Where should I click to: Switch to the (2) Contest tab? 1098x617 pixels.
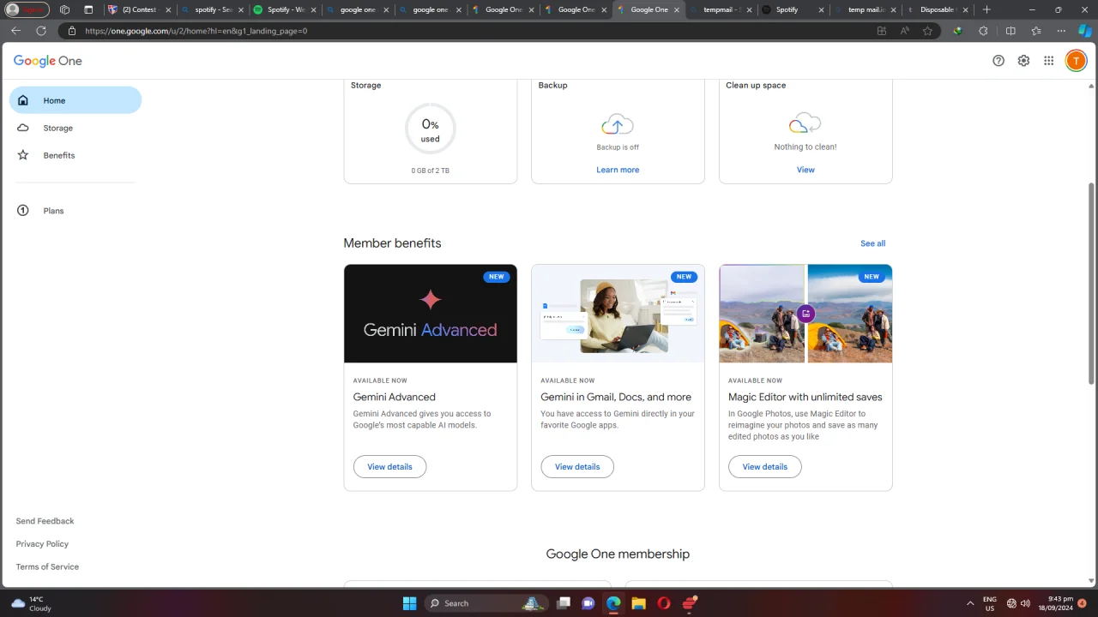point(139,9)
